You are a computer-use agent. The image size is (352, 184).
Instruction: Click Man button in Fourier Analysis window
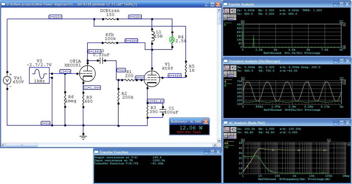click(x=225, y=19)
